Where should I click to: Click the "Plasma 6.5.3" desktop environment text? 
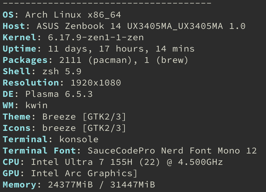(59, 94)
